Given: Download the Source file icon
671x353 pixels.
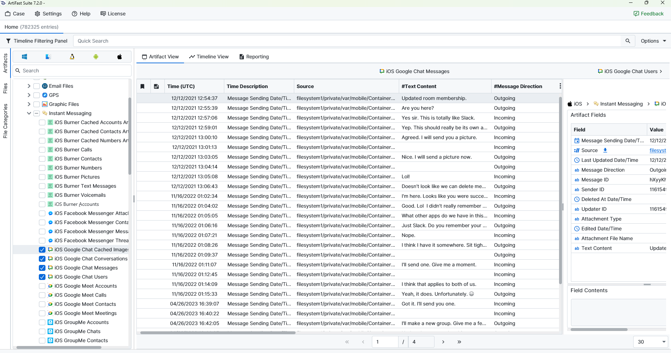Looking at the screenshot, I should tap(605, 150).
